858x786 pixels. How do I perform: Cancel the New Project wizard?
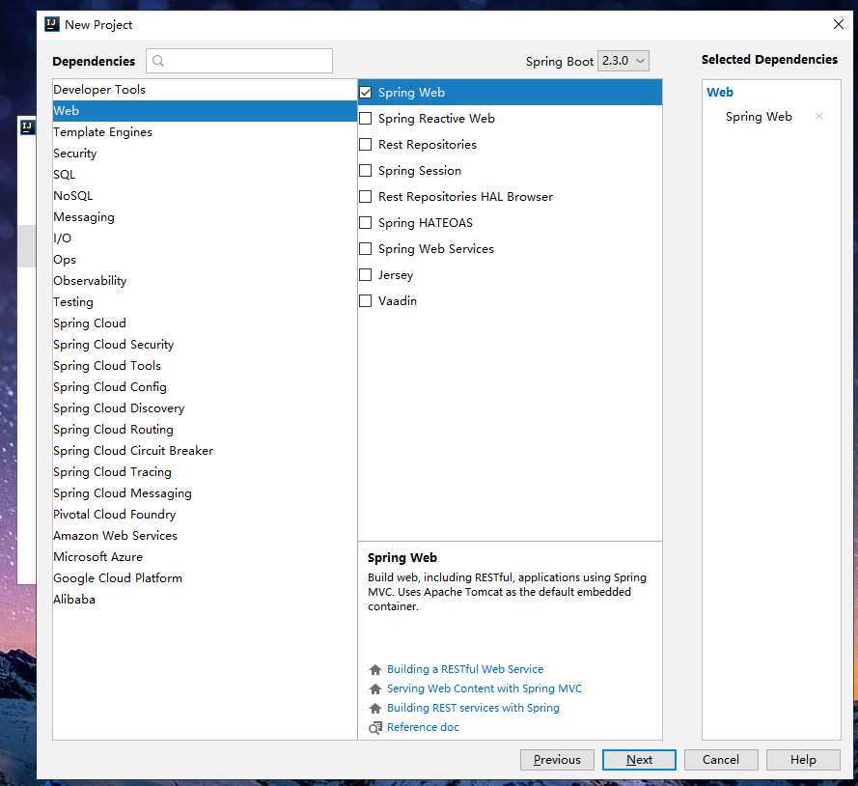[721, 760]
